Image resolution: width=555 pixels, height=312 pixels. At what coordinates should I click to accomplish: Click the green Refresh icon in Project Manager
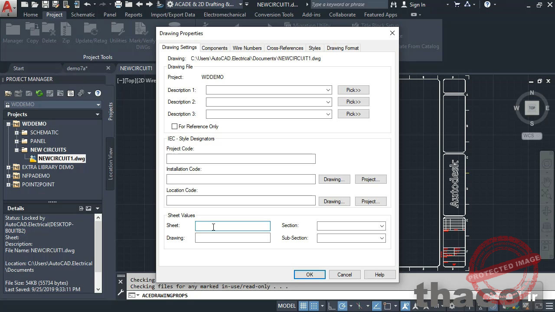click(39, 93)
